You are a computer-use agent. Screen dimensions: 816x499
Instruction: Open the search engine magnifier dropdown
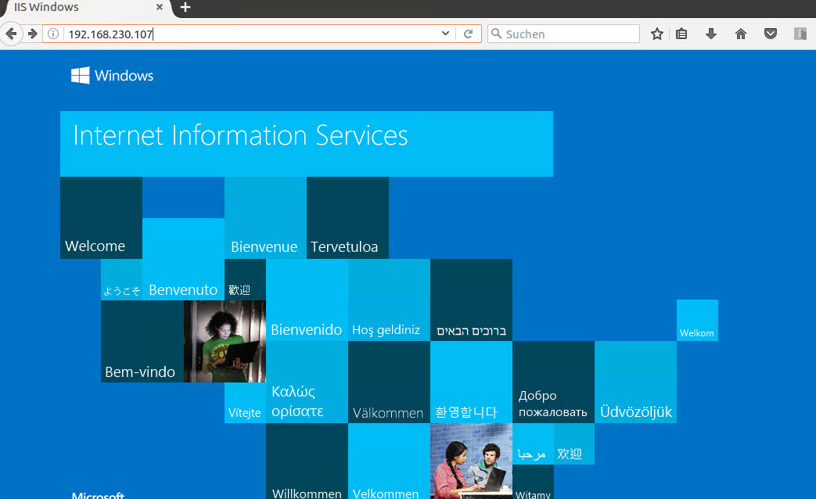tap(496, 34)
